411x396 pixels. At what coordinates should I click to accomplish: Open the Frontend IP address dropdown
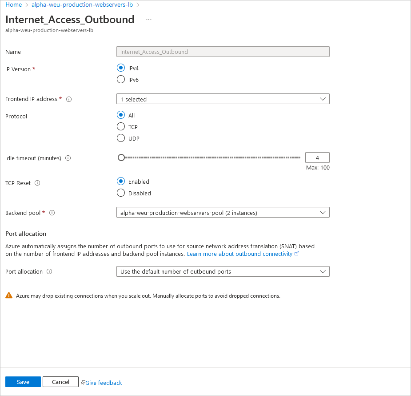(223, 99)
